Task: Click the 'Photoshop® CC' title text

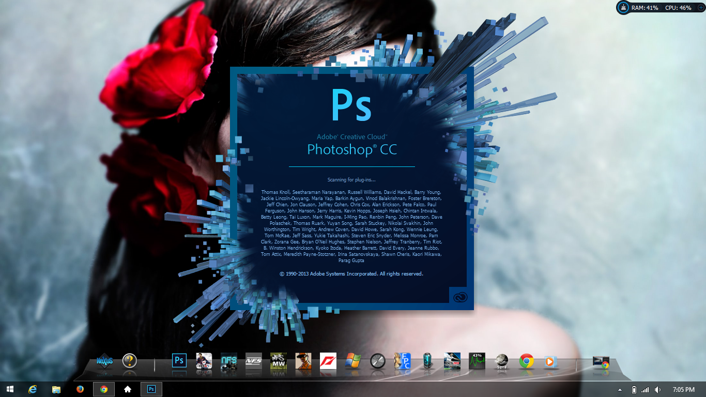Action: point(352,150)
